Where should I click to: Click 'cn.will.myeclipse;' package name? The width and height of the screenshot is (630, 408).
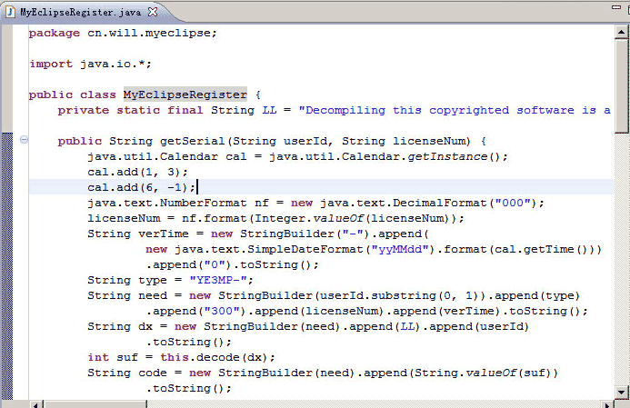(x=153, y=33)
